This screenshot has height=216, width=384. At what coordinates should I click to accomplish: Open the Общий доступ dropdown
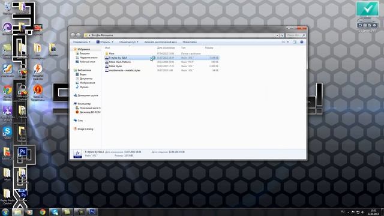point(128,42)
